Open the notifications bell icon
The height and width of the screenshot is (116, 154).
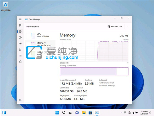[x=150, y=113]
